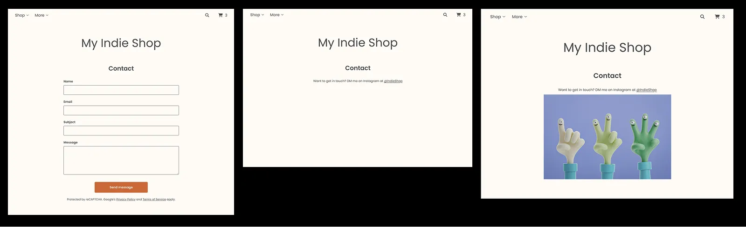This screenshot has width=746, height=227.
Task: Click inside the Message text area
Action: click(121, 160)
